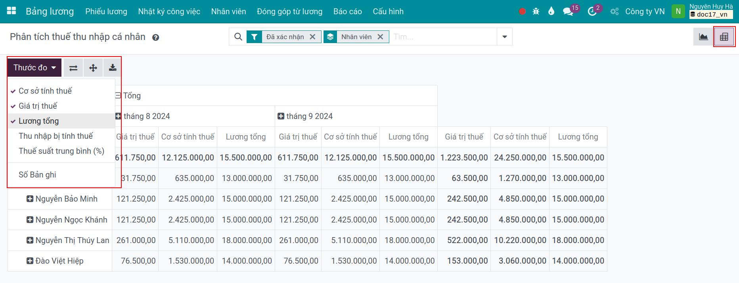Open the search options dropdown arrow
Screen dimensions: 739x283
[x=504, y=37]
